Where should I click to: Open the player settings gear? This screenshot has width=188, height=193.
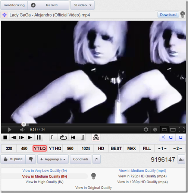pos(146,129)
